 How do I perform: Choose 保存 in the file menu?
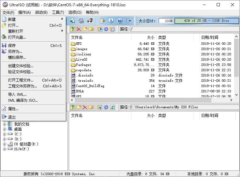pyautogui.click(x=33, y=46)
